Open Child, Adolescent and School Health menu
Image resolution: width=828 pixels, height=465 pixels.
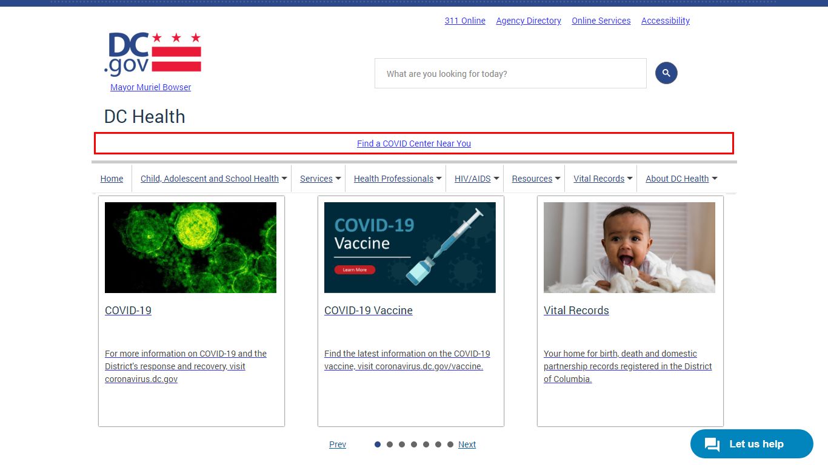210,179
